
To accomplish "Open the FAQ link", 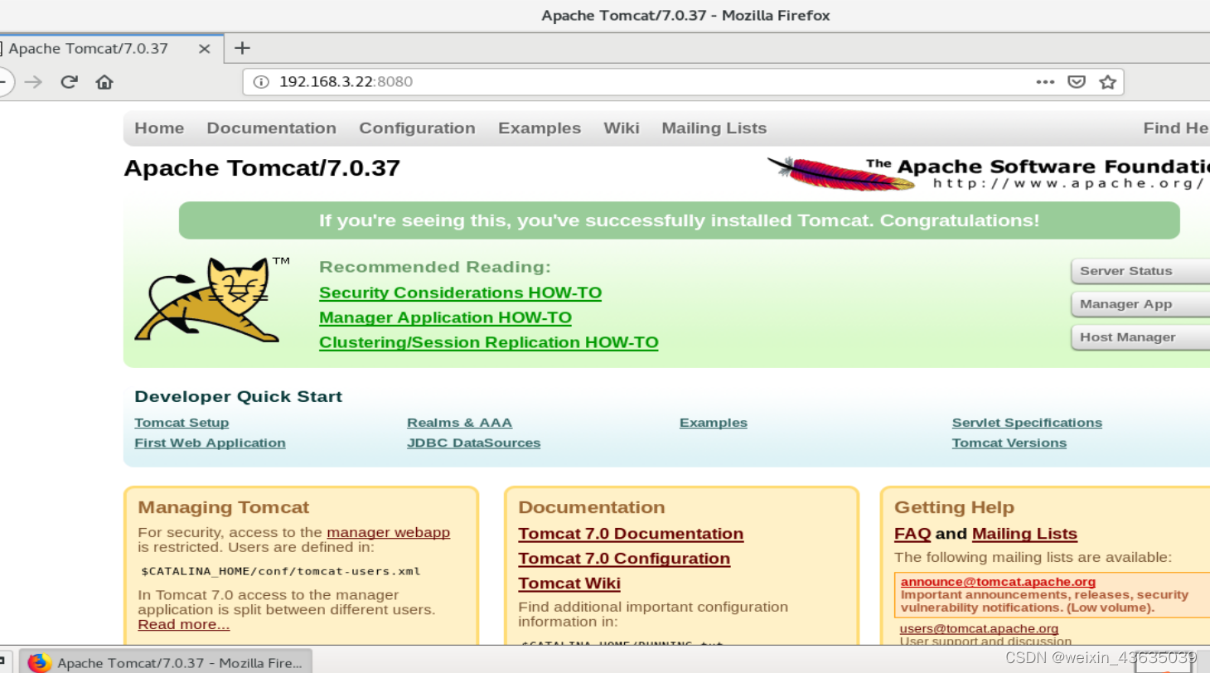I will (x=912, y=534).
